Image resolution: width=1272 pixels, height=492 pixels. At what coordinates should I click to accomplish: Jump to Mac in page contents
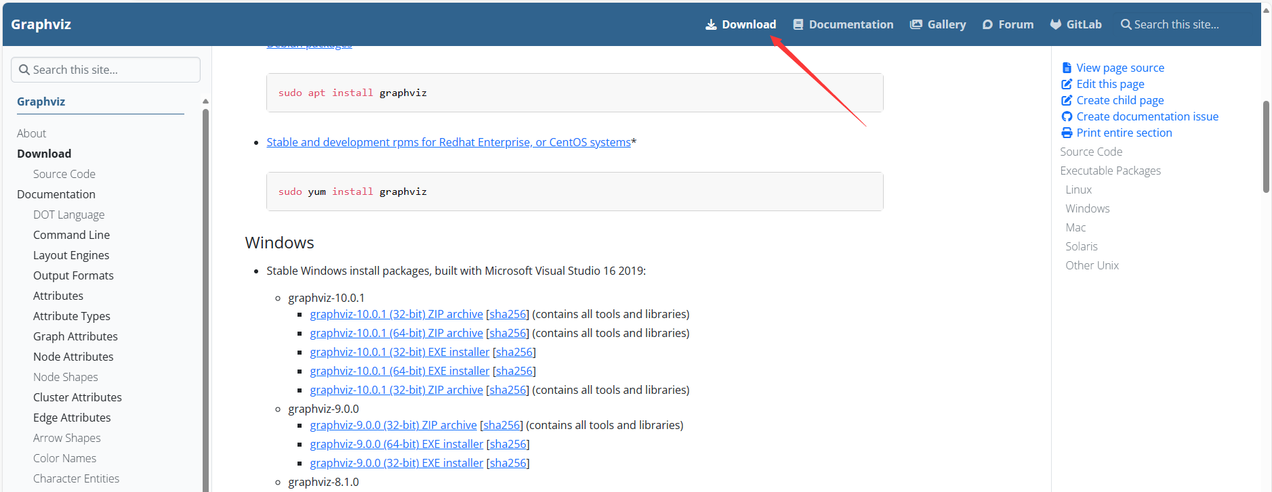[x=1075, y=227]
